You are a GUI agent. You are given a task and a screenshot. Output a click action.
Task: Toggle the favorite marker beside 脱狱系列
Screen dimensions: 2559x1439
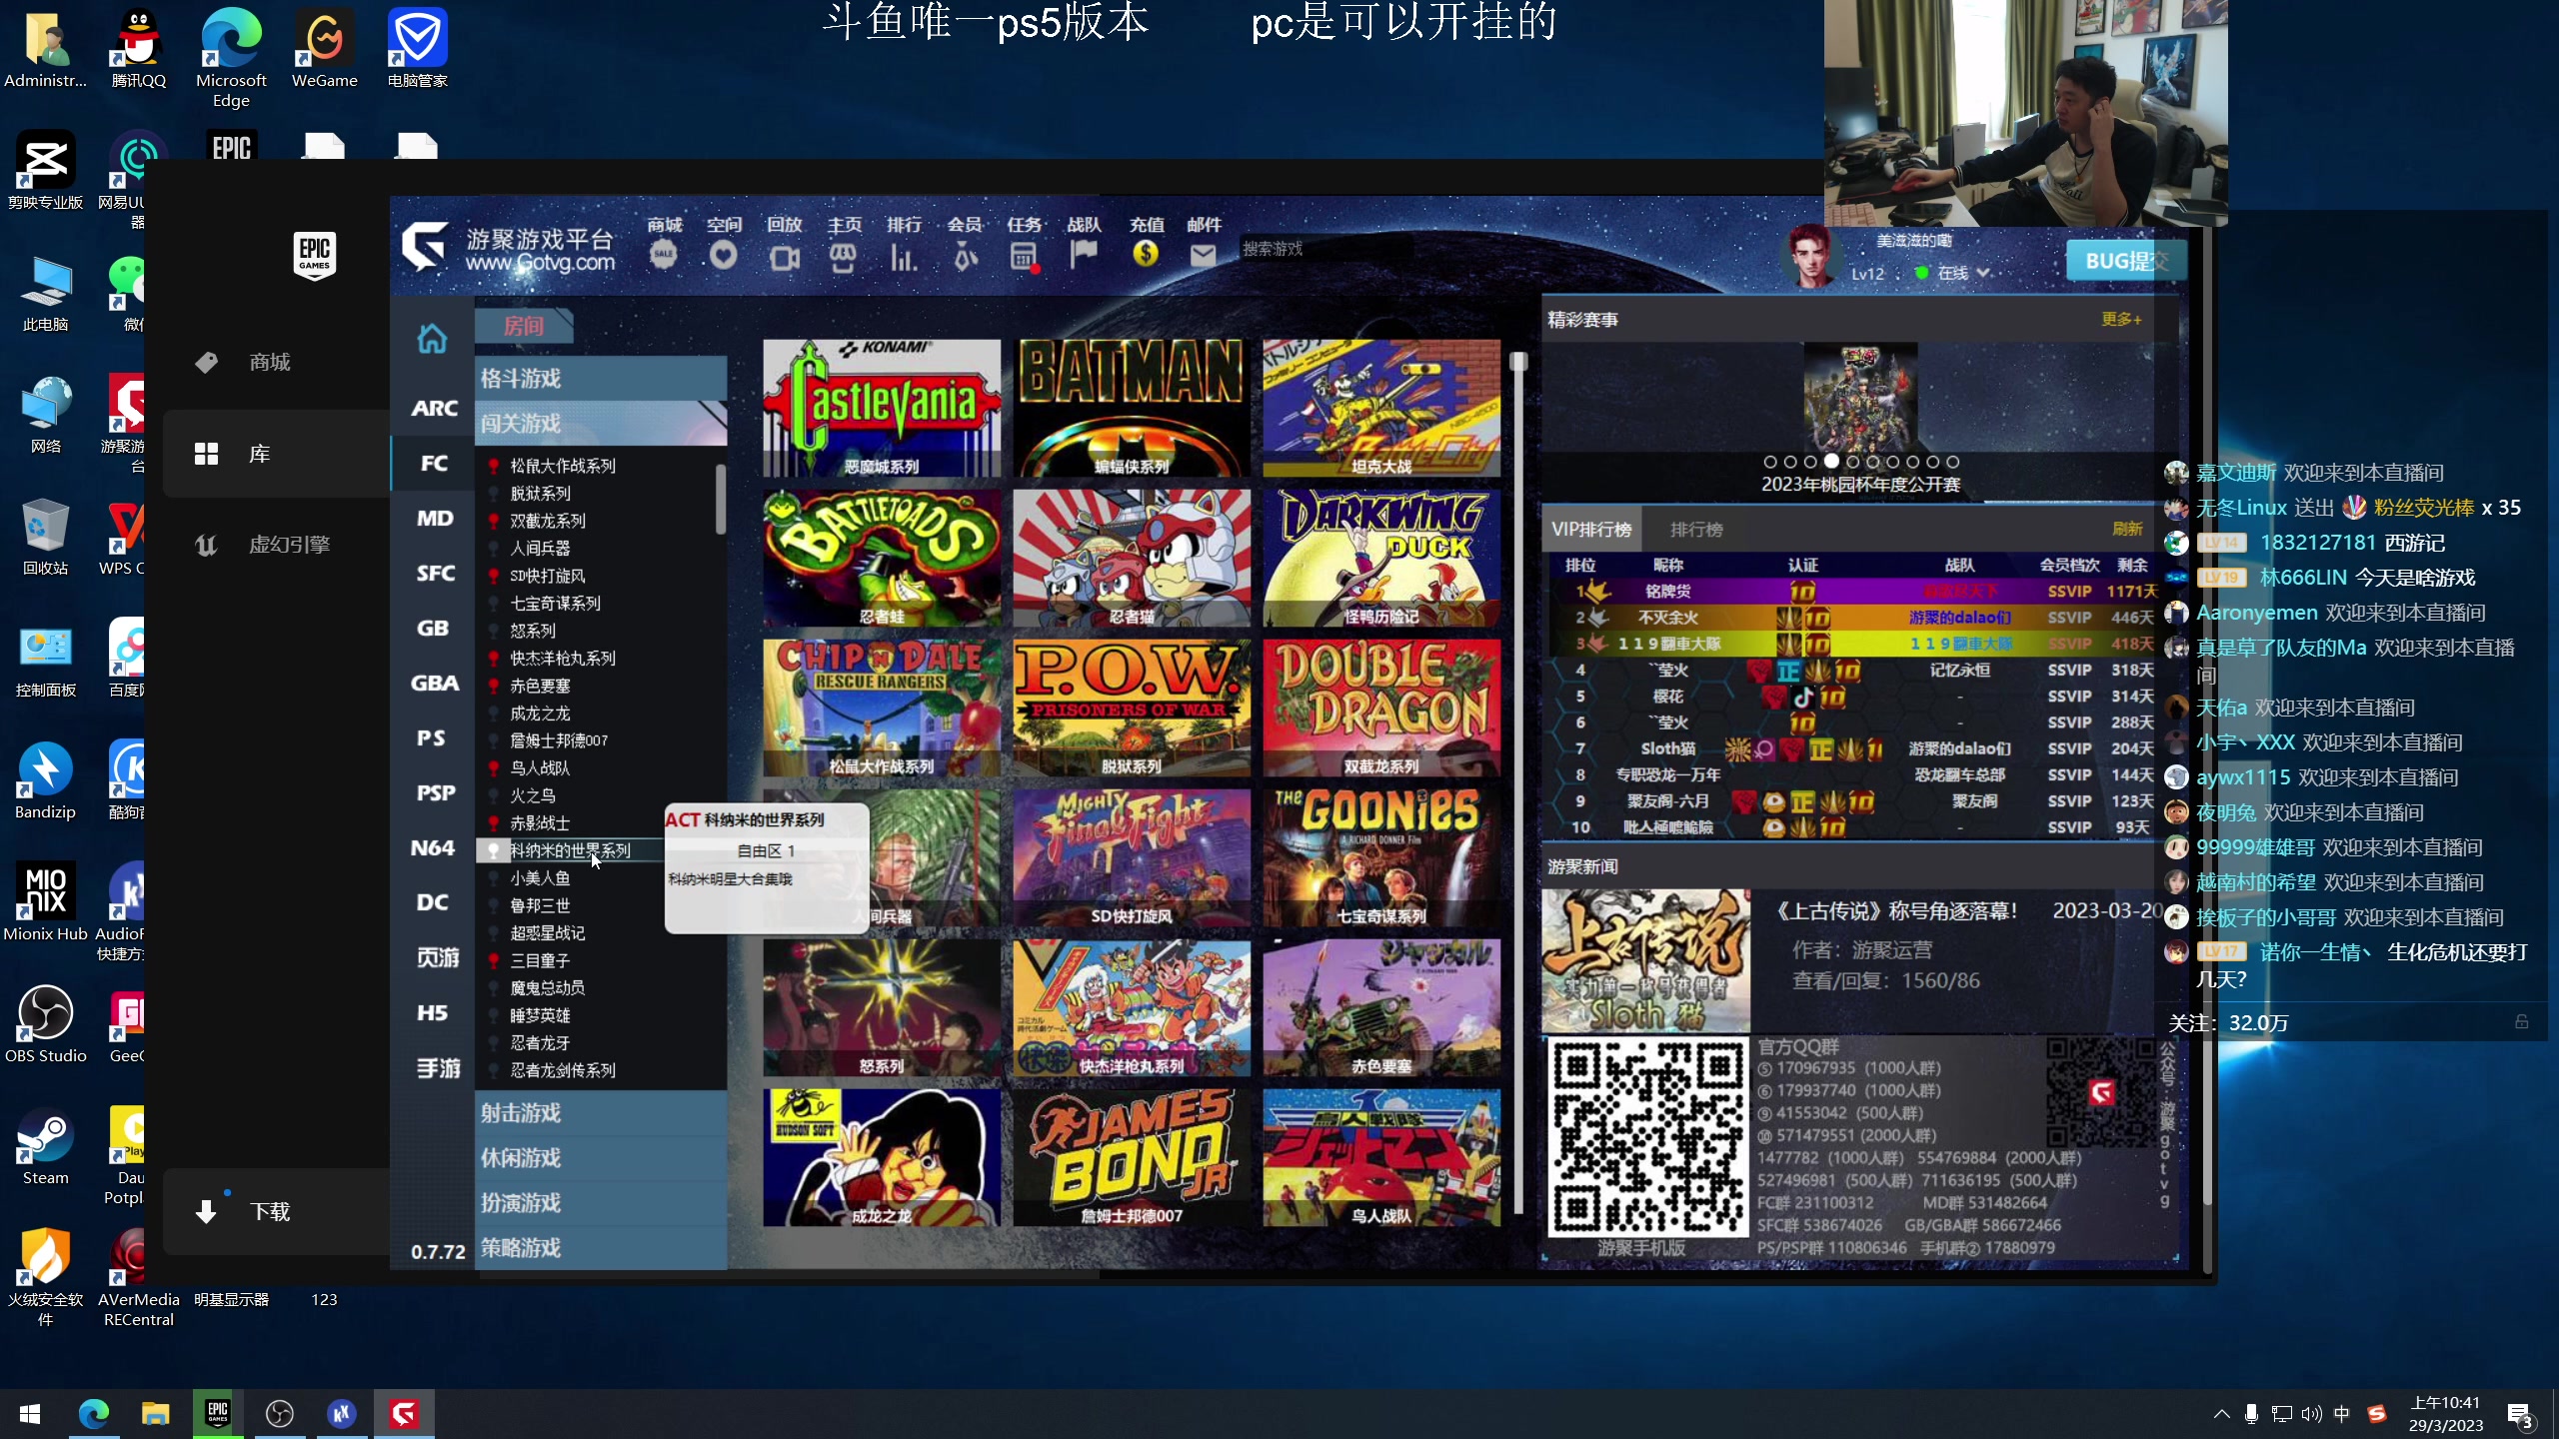(x=493, y=494)
